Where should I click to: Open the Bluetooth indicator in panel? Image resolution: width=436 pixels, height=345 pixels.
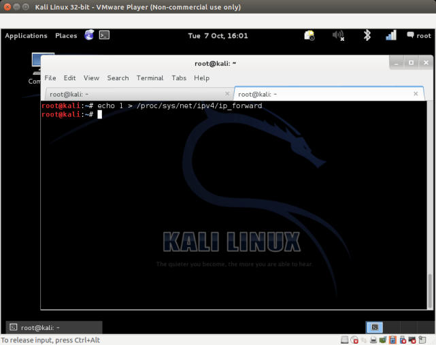coord(367,35)
